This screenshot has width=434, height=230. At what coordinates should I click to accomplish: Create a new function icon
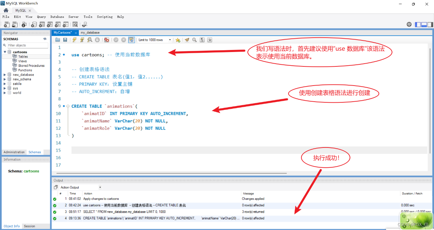click(65, 24)
